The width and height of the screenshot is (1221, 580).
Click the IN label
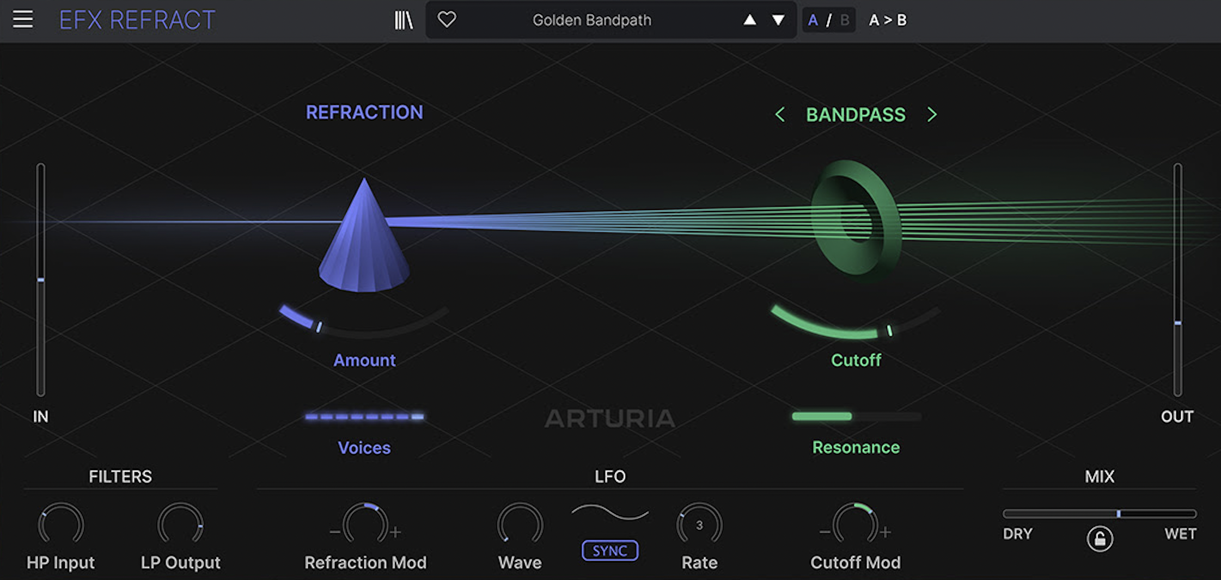(41, 417)
